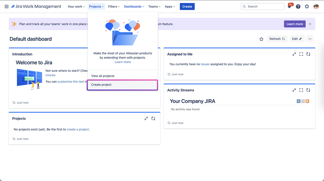Expand the Your work dropdown

[x=76, y=6]
